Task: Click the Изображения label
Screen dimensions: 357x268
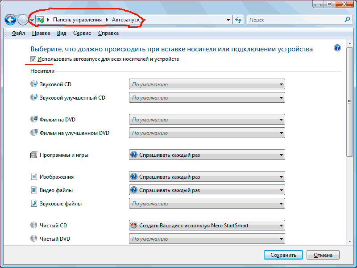Action: click(x=57, y=177)
